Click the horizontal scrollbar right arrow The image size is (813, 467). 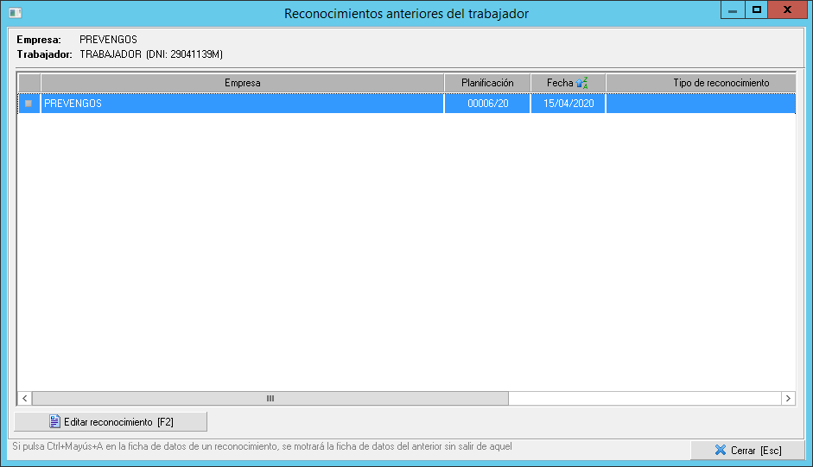coord(788,398)
